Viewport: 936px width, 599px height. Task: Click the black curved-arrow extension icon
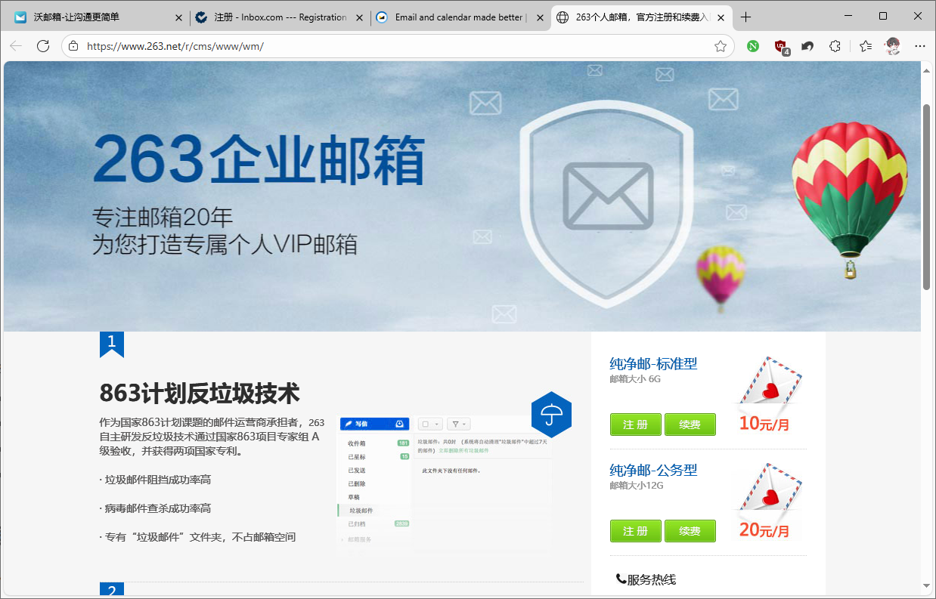(807, 46)
